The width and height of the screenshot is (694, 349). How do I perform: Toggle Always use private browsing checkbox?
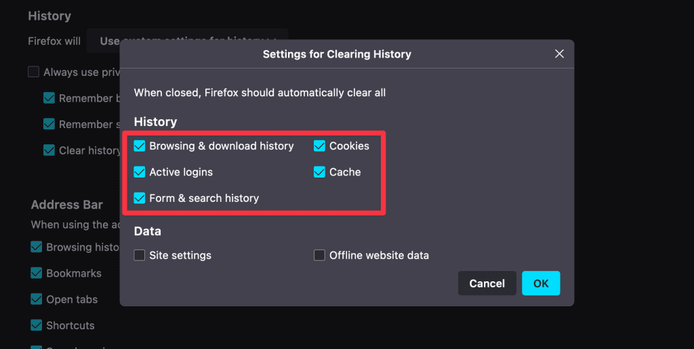(34, 72)
